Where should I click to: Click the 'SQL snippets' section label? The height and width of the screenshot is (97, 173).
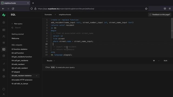17,45
